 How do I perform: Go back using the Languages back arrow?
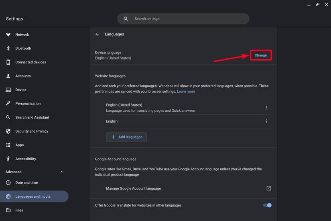(97, 35)
